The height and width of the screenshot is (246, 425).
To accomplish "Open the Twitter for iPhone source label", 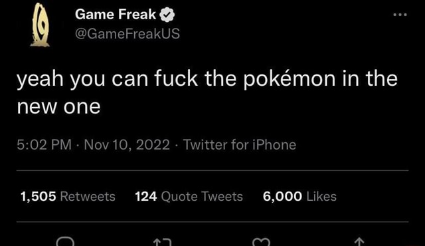I will pyautogui.click(x=240, y=144).
